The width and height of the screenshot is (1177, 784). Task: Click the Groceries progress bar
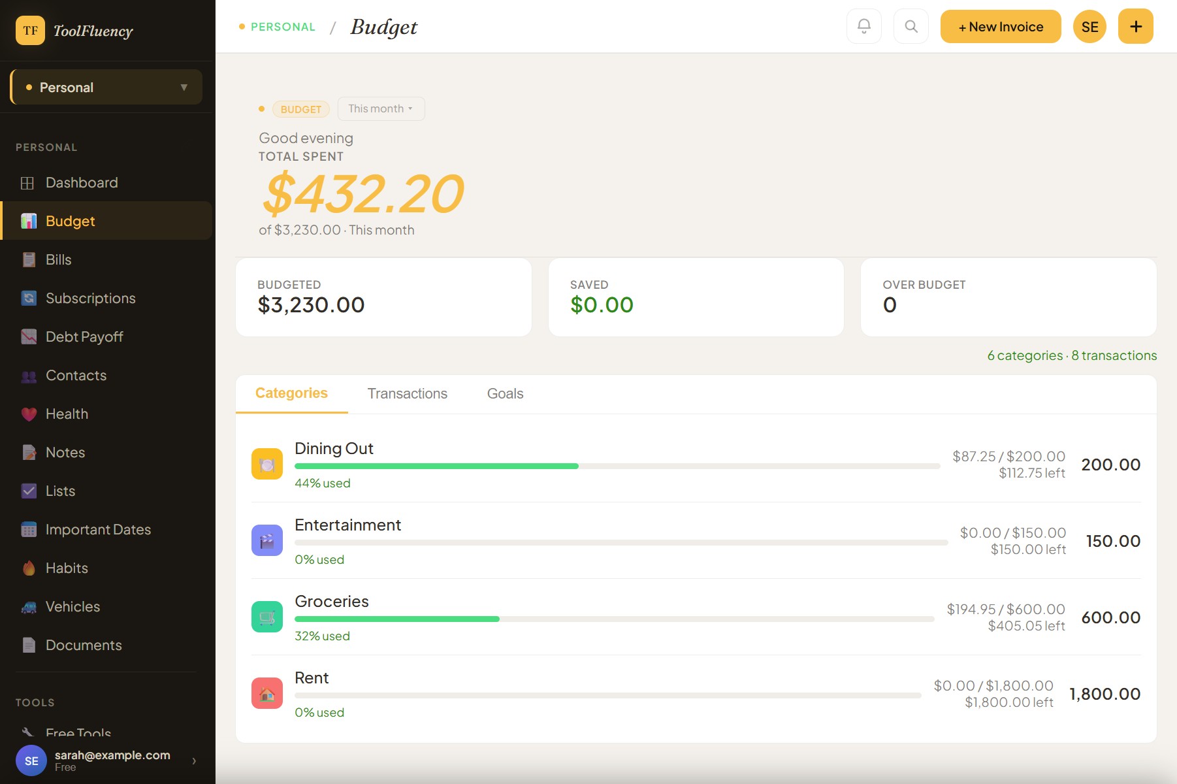point(614,619)
